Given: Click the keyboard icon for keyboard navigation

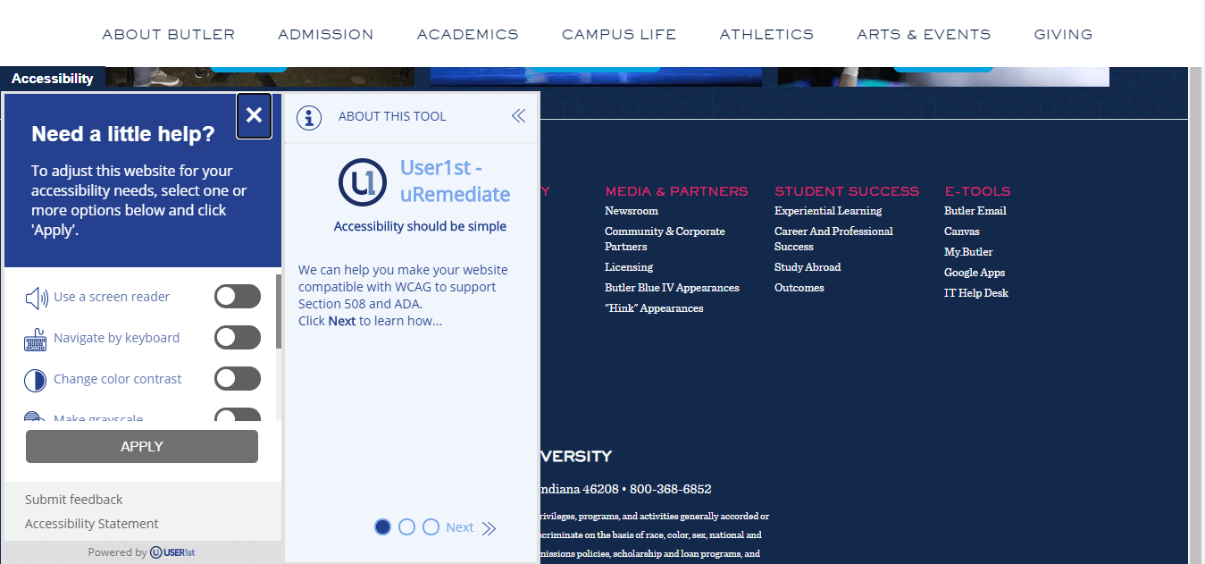Looking at the screenshot, I should [36, 339].
